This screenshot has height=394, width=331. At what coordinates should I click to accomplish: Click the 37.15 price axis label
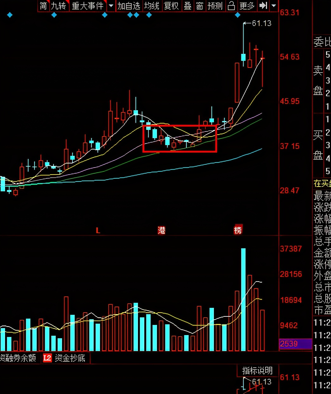pyautogui.click(x=290, y=146)
